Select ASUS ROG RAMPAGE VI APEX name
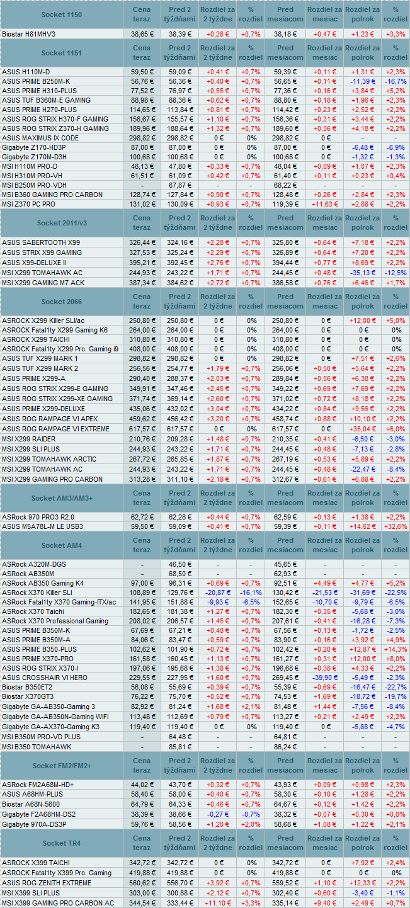Image resolution: width=410 pixels, height=908 pixels. click(50, 418)
